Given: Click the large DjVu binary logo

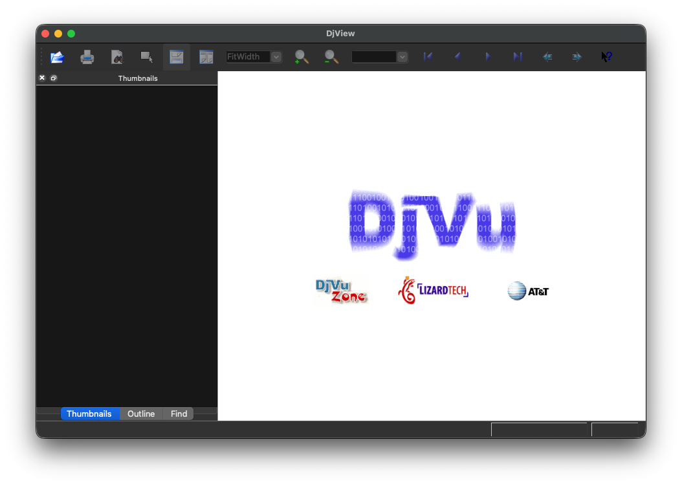Looking at the screenshot, I should pyautogui.click(x=432, y=225).
